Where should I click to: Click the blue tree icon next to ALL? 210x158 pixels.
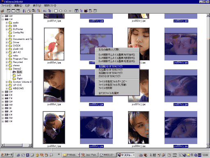coord(50,11)
